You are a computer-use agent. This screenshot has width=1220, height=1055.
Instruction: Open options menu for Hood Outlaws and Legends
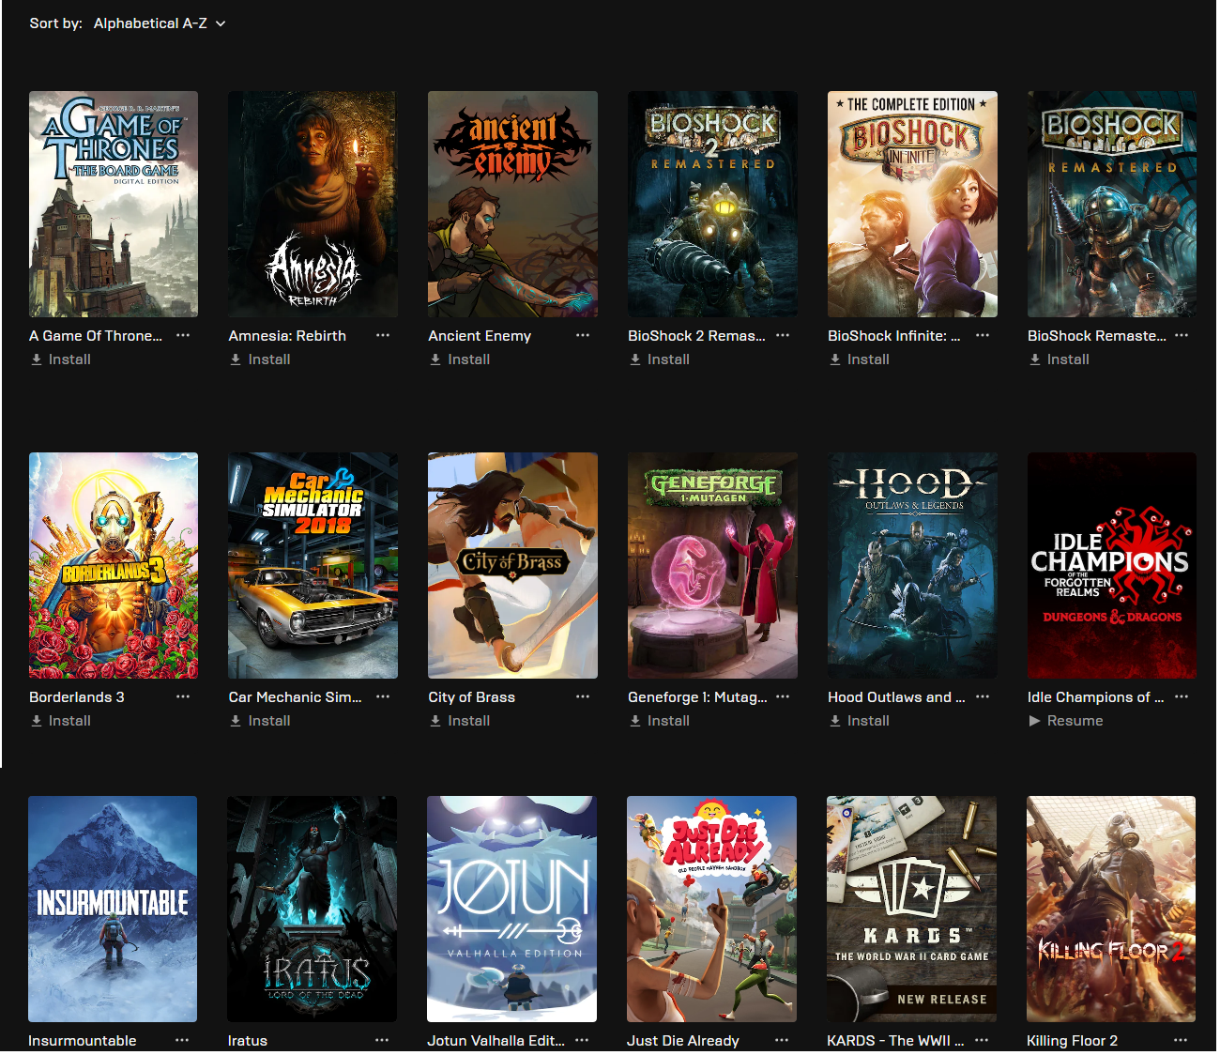tap(983, 696)
